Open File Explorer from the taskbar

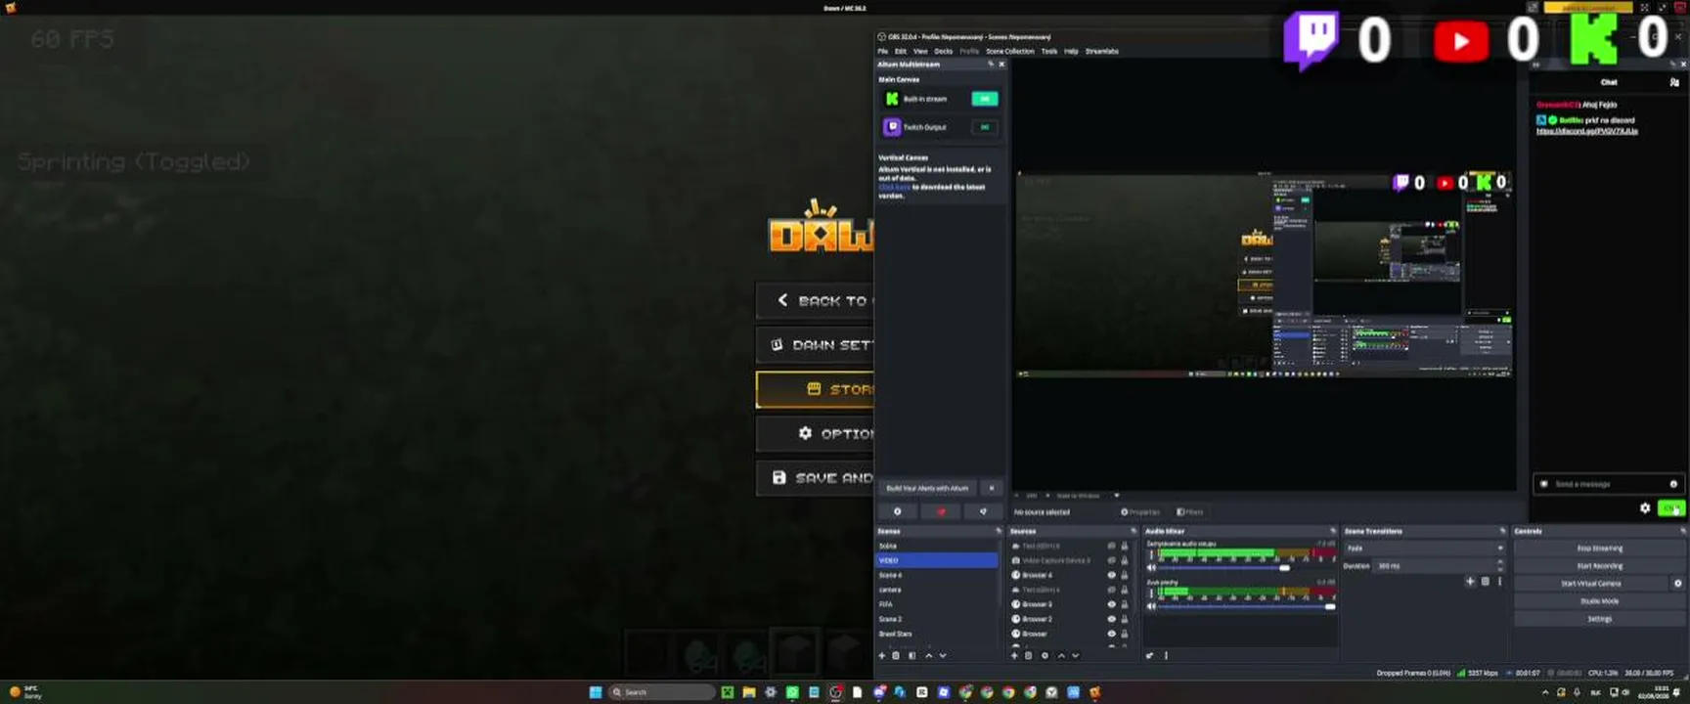coord(749,692)
